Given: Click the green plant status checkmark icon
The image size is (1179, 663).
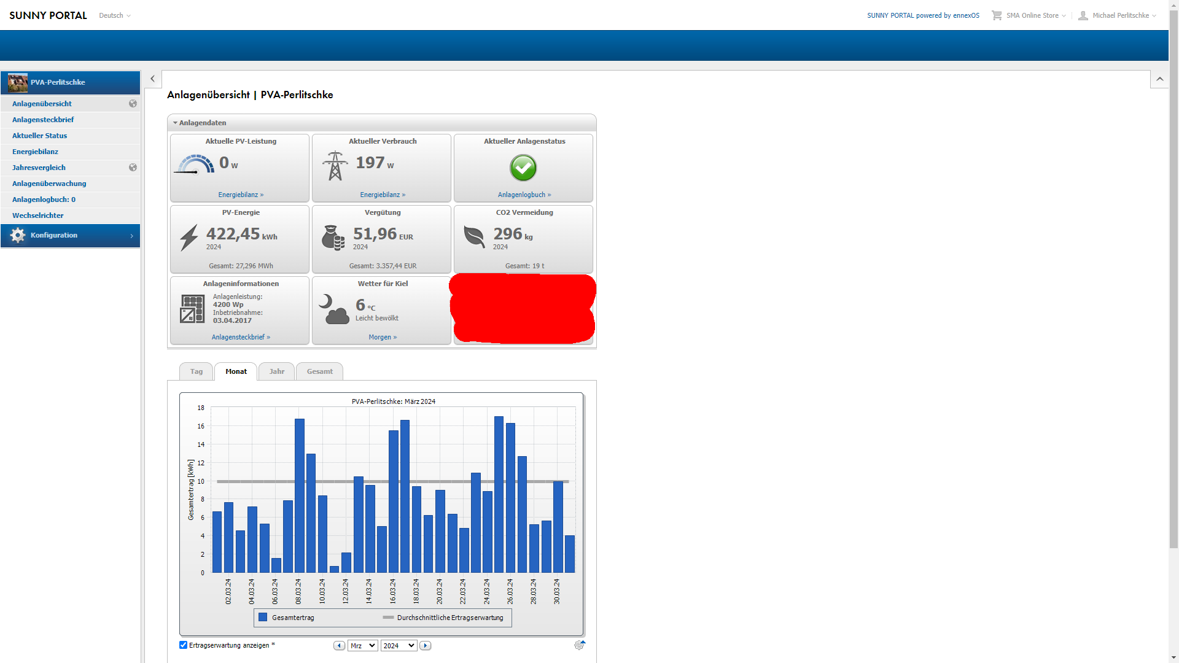Looking at the screenshot, I should [x=523, y=168].
